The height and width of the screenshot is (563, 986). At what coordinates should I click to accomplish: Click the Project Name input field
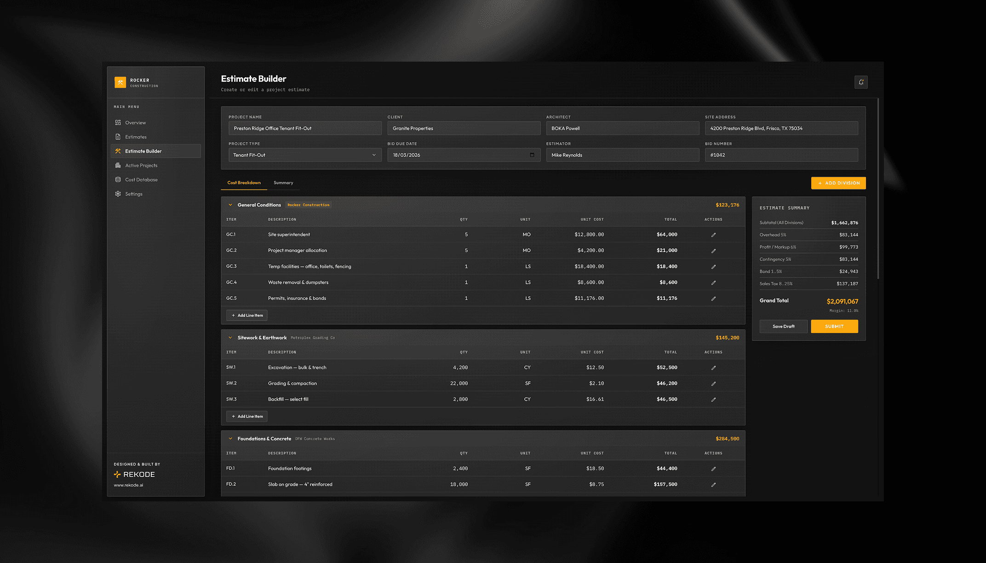tap(304, 128)
